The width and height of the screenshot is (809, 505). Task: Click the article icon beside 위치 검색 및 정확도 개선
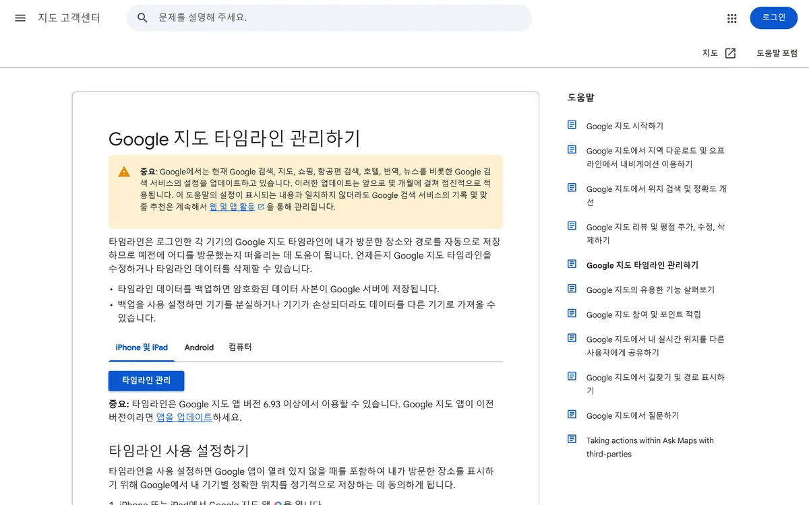pyautogui.click(x=572, y=188)
